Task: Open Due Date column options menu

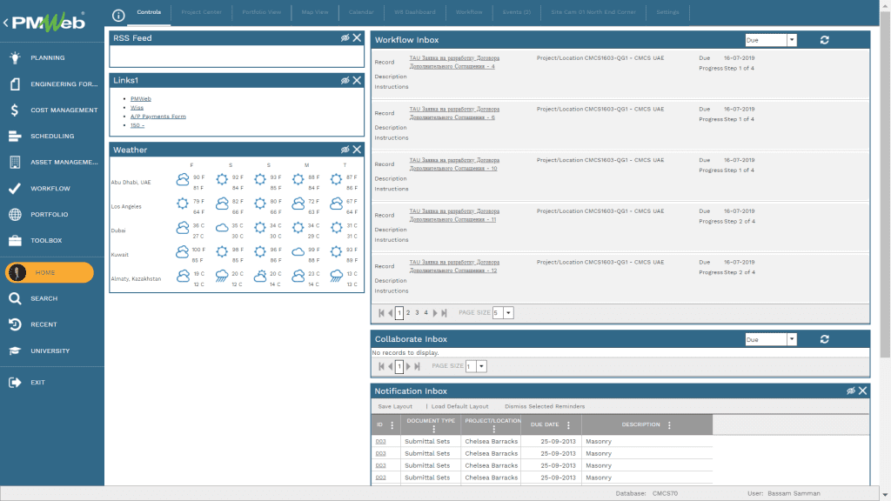Action: [568, 424]
